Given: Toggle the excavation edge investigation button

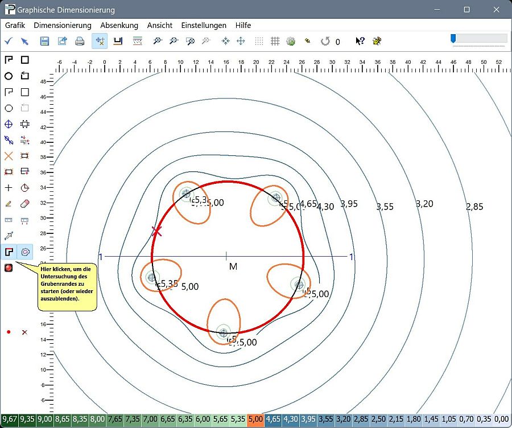Looking at the screenshot, I should click(x=9, y=251).
